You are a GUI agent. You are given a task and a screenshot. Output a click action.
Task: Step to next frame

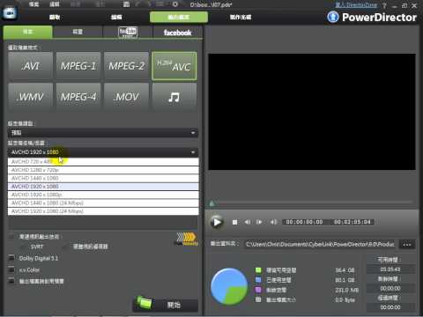(259, 222)
